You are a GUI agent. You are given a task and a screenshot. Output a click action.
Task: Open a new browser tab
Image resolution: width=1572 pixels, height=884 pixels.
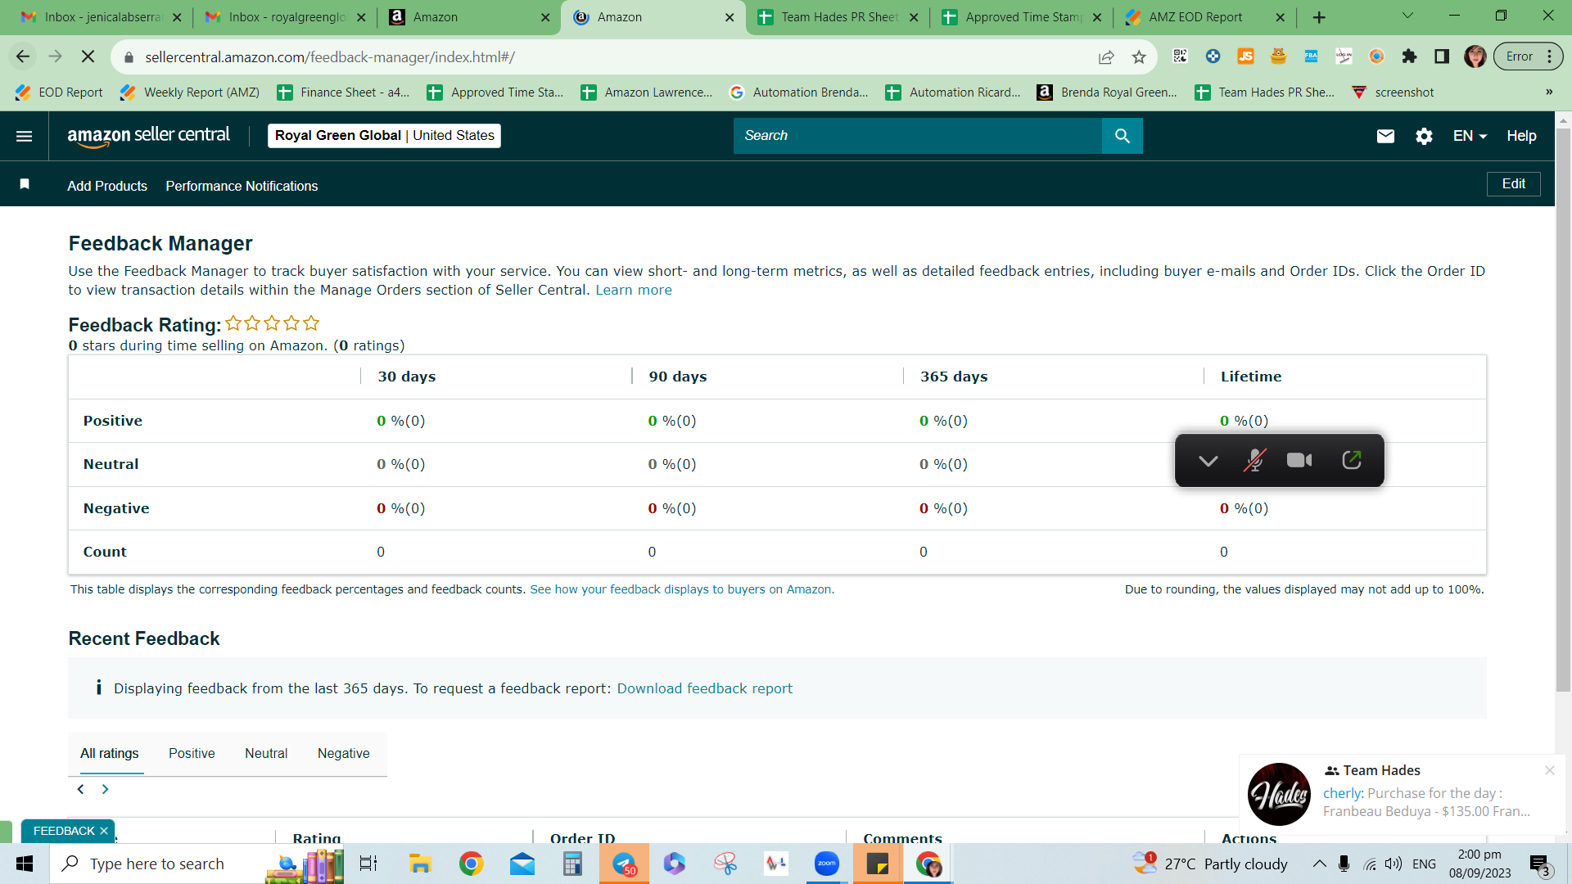(x=1319, y=17)
